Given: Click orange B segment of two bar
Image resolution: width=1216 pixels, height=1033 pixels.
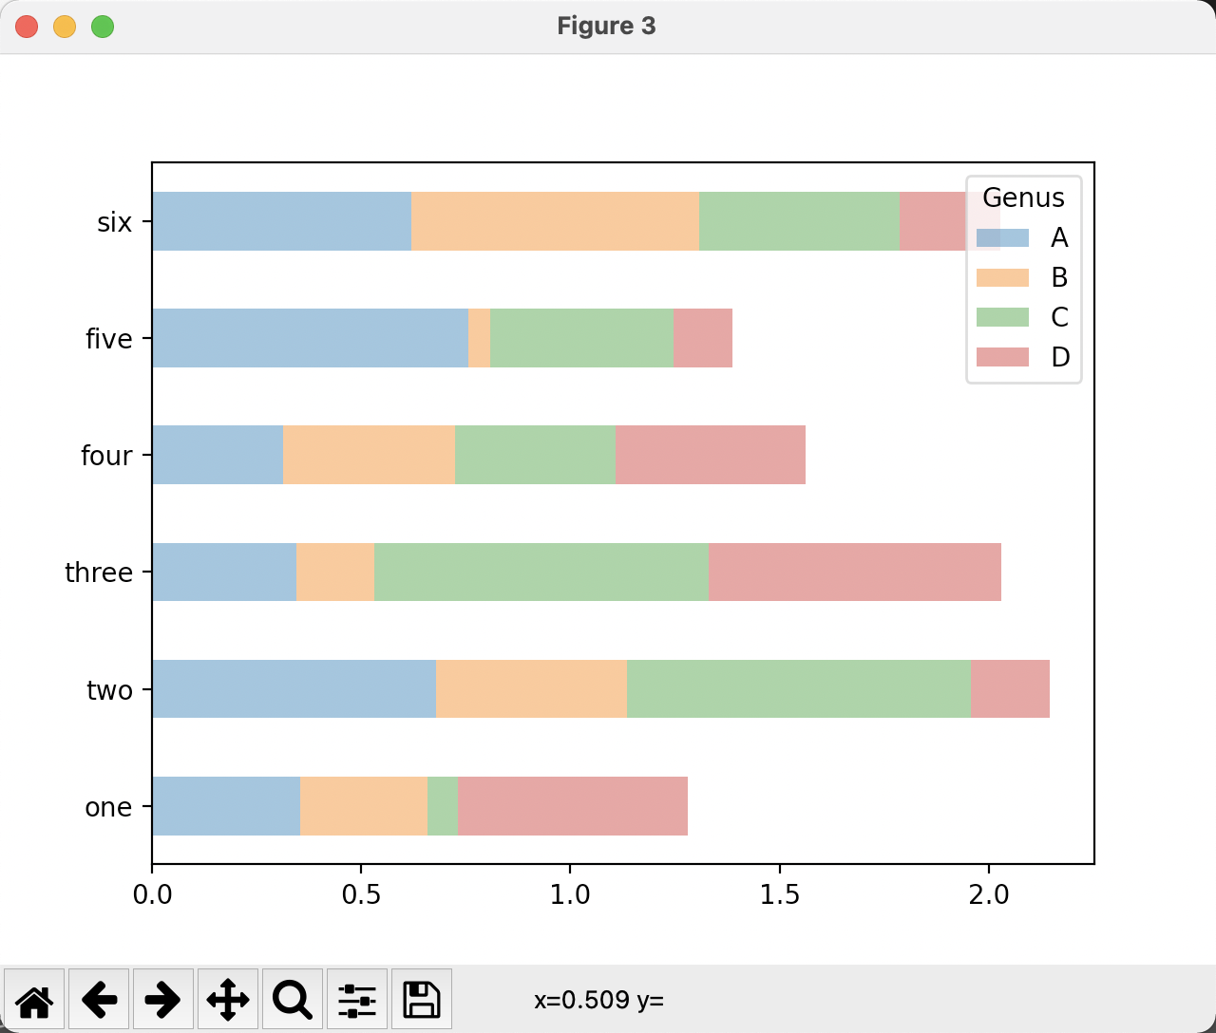Looking at the screenshot, I should tap(531, 688).
